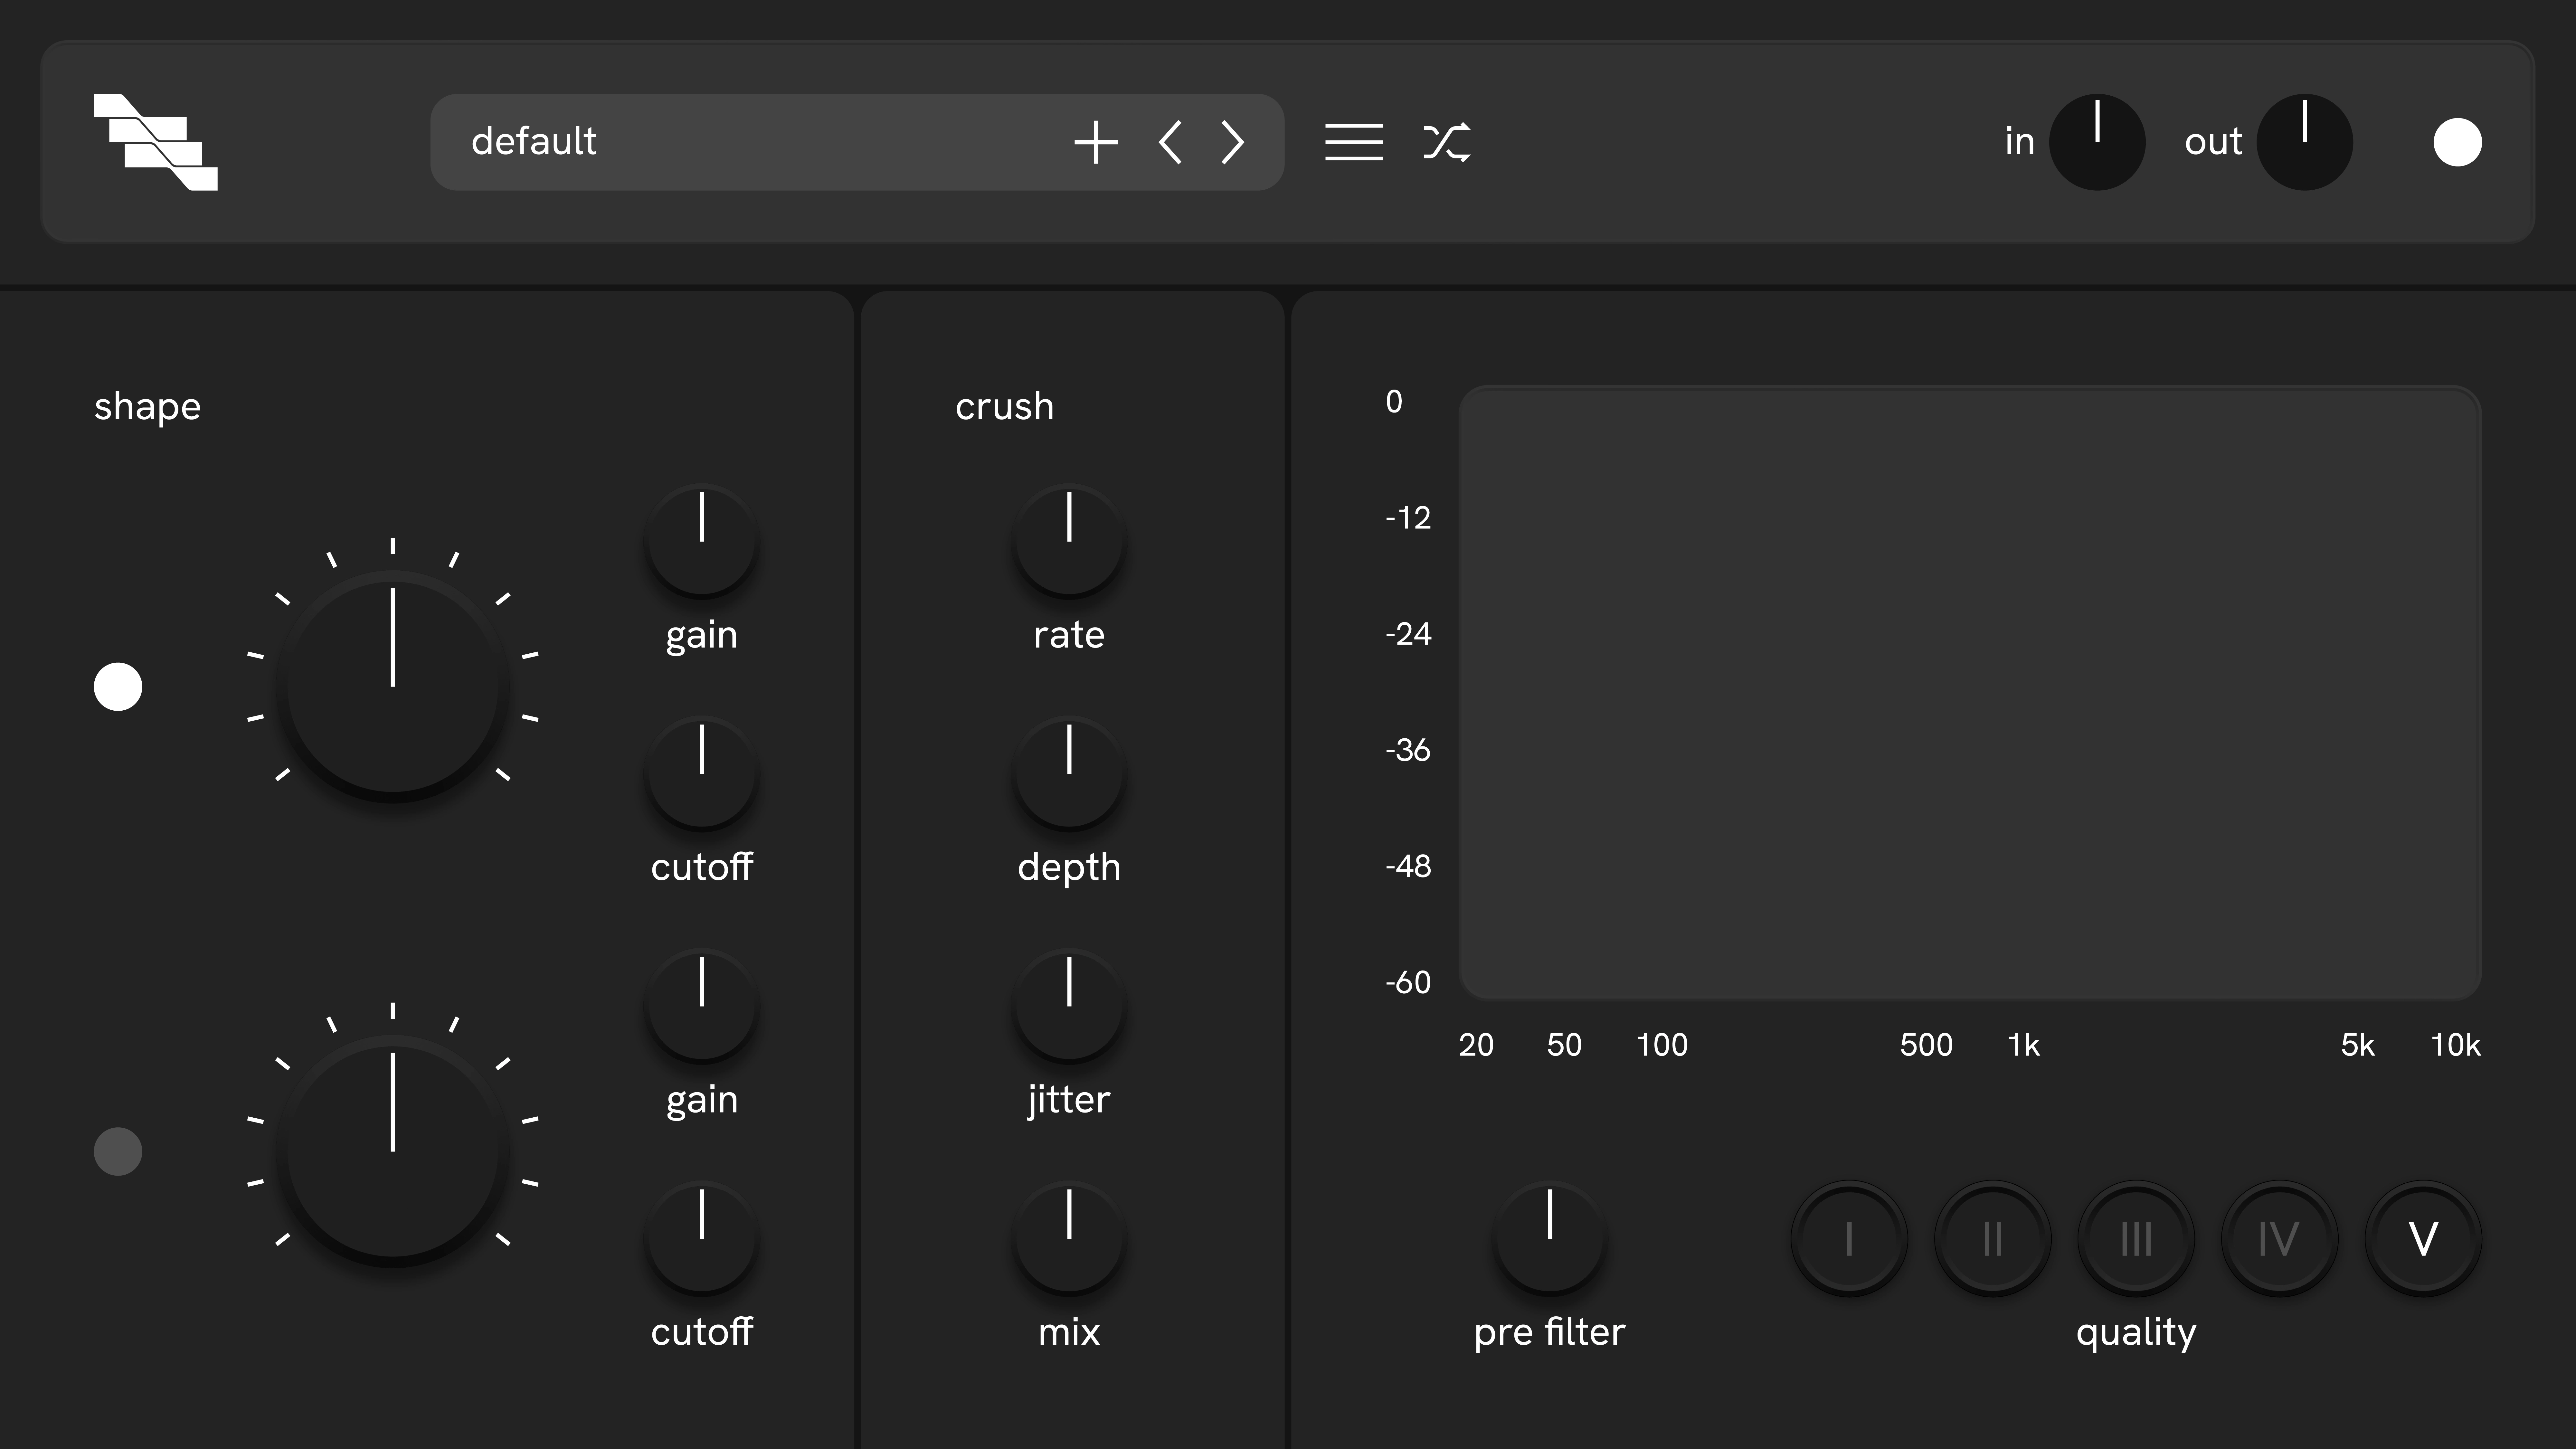
Task: Click the "-36" dB axis label
Action: (x=1408, y=750)
